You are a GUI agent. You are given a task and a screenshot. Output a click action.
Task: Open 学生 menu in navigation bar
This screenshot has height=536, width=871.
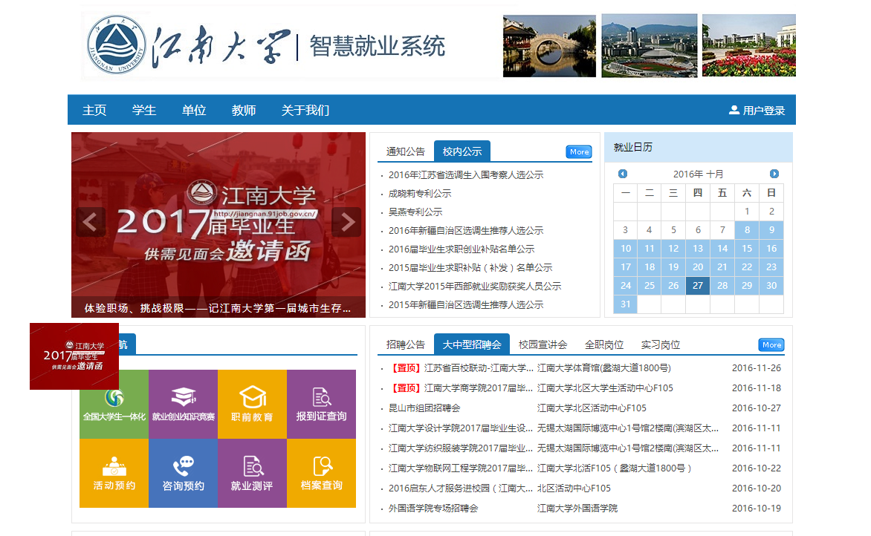[144, 110]
